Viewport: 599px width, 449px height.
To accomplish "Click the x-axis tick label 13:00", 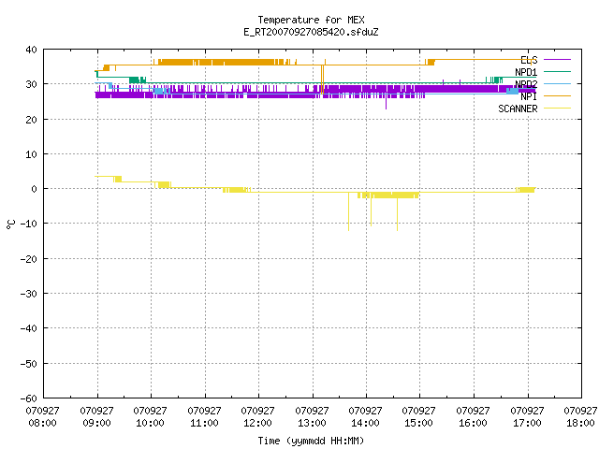I will tap(313, 423).
